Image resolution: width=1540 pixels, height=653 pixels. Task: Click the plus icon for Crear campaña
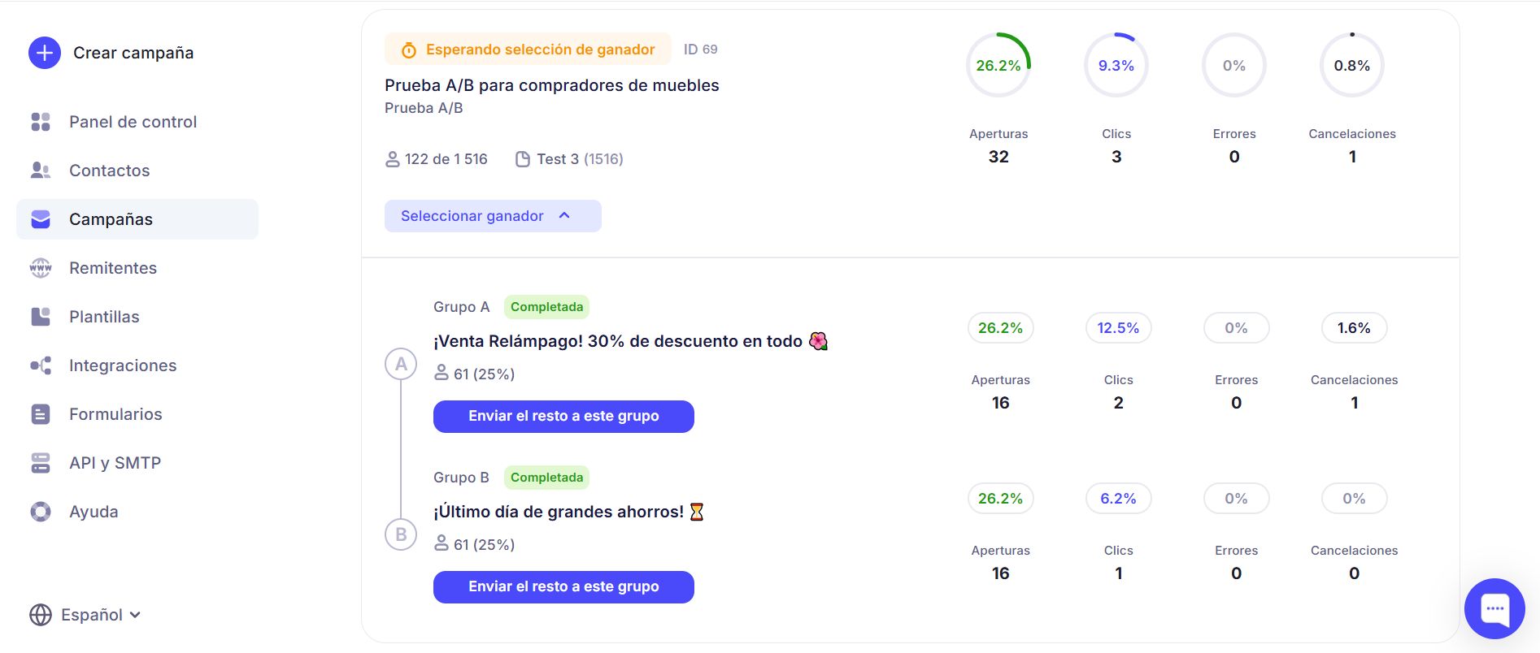tap(45, 53)
